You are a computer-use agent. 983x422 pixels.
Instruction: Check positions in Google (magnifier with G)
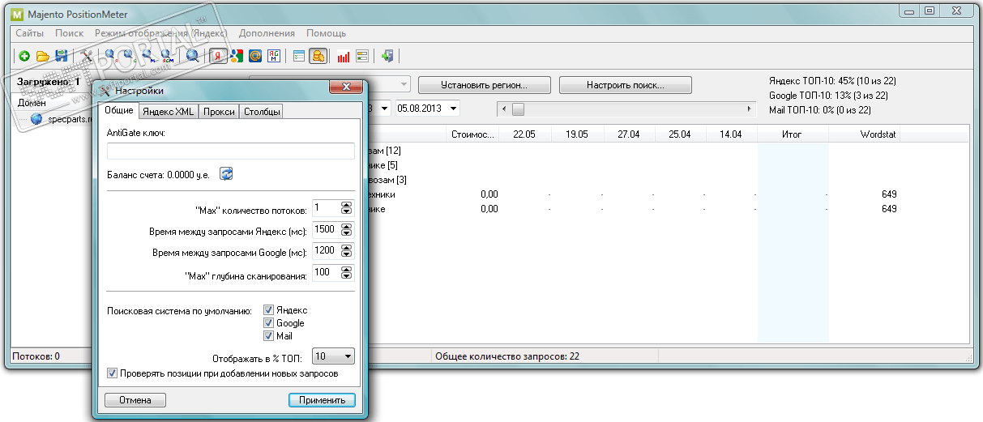tap(130, 56)
